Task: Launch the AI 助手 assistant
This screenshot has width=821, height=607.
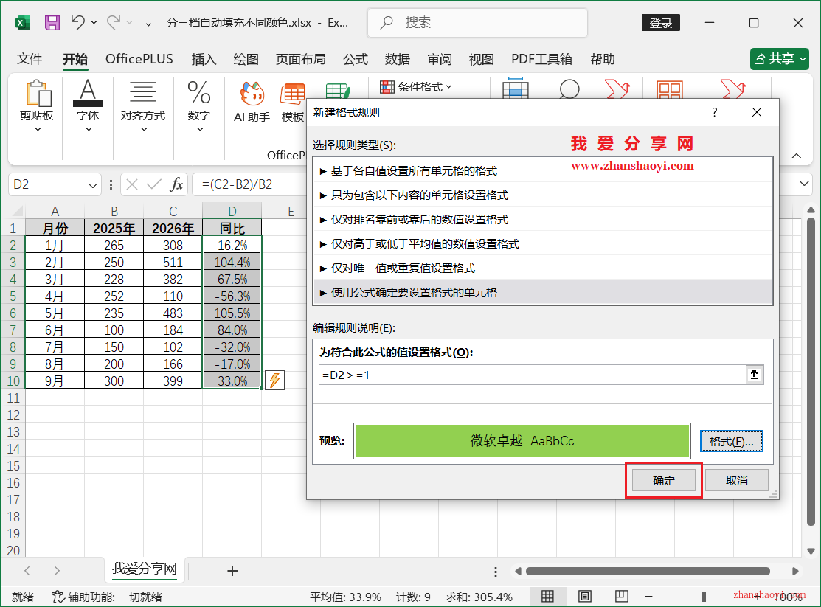Action: point(252,103)
